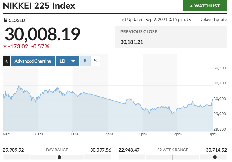This screenshot has width=232, height=162.
Task: Click the red down-triangle change indicator
Action: point(5,46)
